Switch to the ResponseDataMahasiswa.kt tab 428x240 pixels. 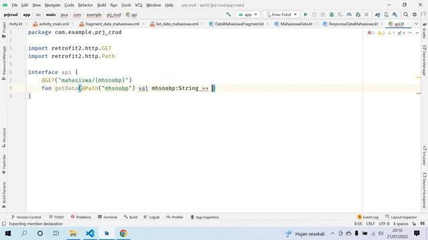click(x=353, y=24)
